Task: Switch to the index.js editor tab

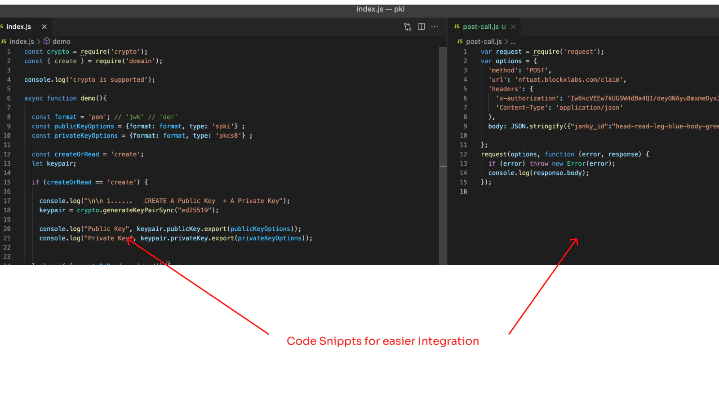Action: click(19, 27)
